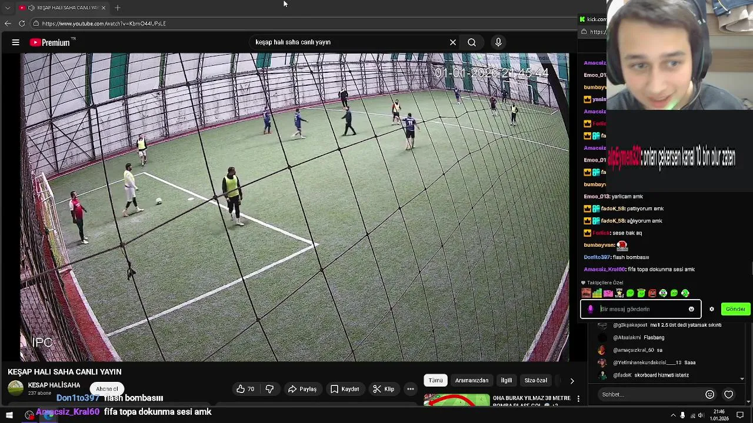Like the video with thumbs-up button

pyautogui.click(x=245, y=389)
